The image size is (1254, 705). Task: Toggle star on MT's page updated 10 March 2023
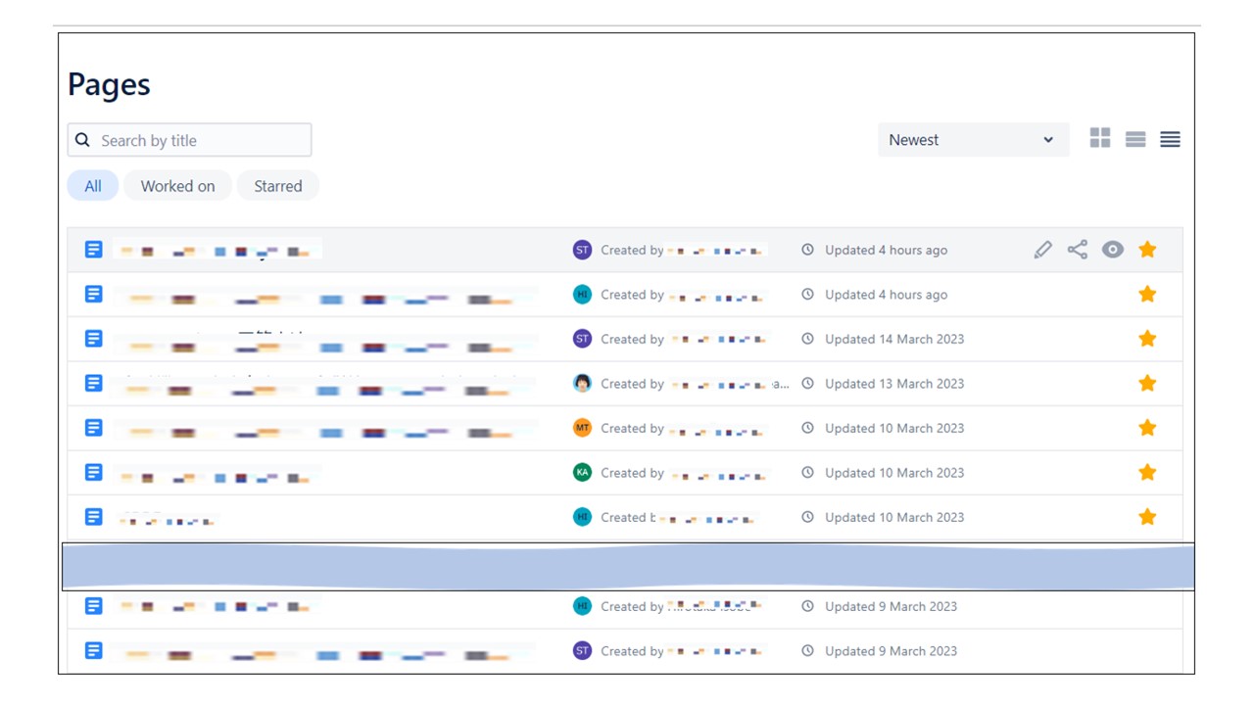pyautogui.click(x=1147, y=428)
